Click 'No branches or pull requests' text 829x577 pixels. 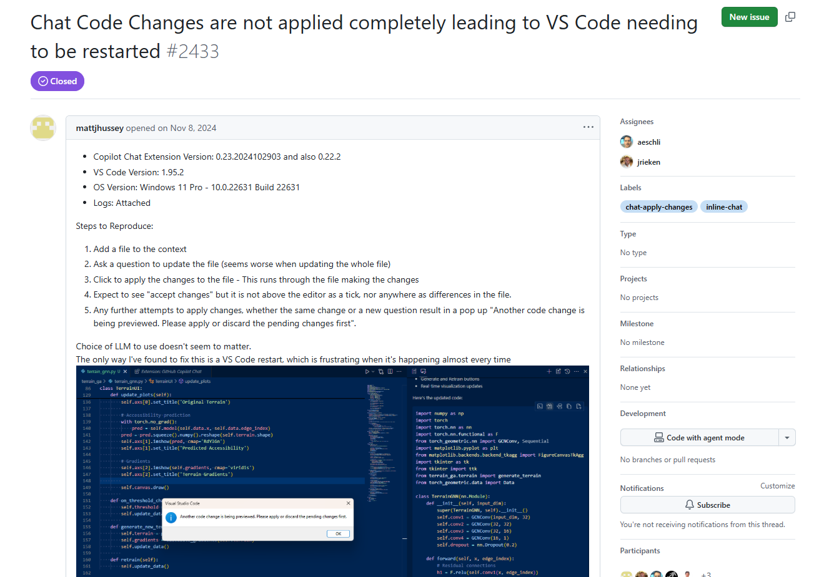point(667,460)
